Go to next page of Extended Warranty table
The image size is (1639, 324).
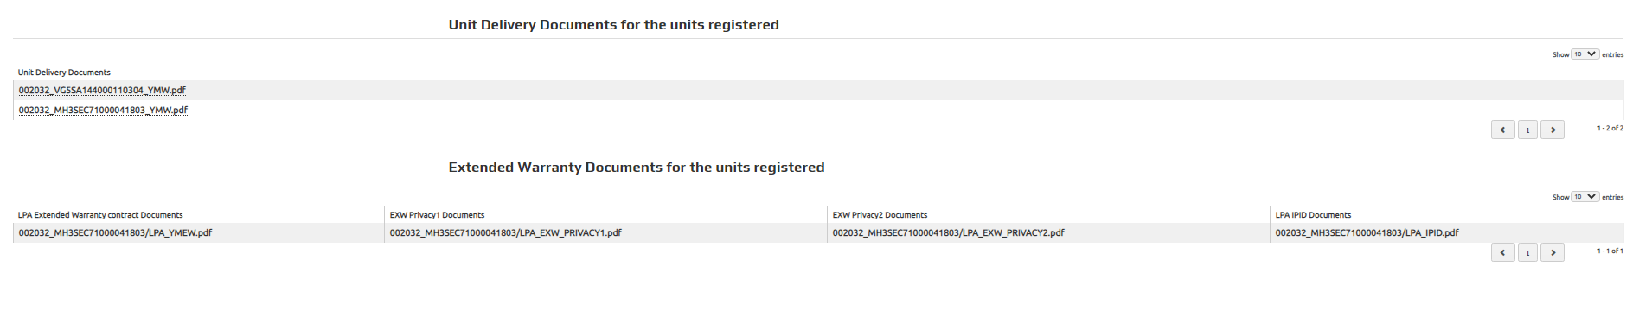(1553, 252)
